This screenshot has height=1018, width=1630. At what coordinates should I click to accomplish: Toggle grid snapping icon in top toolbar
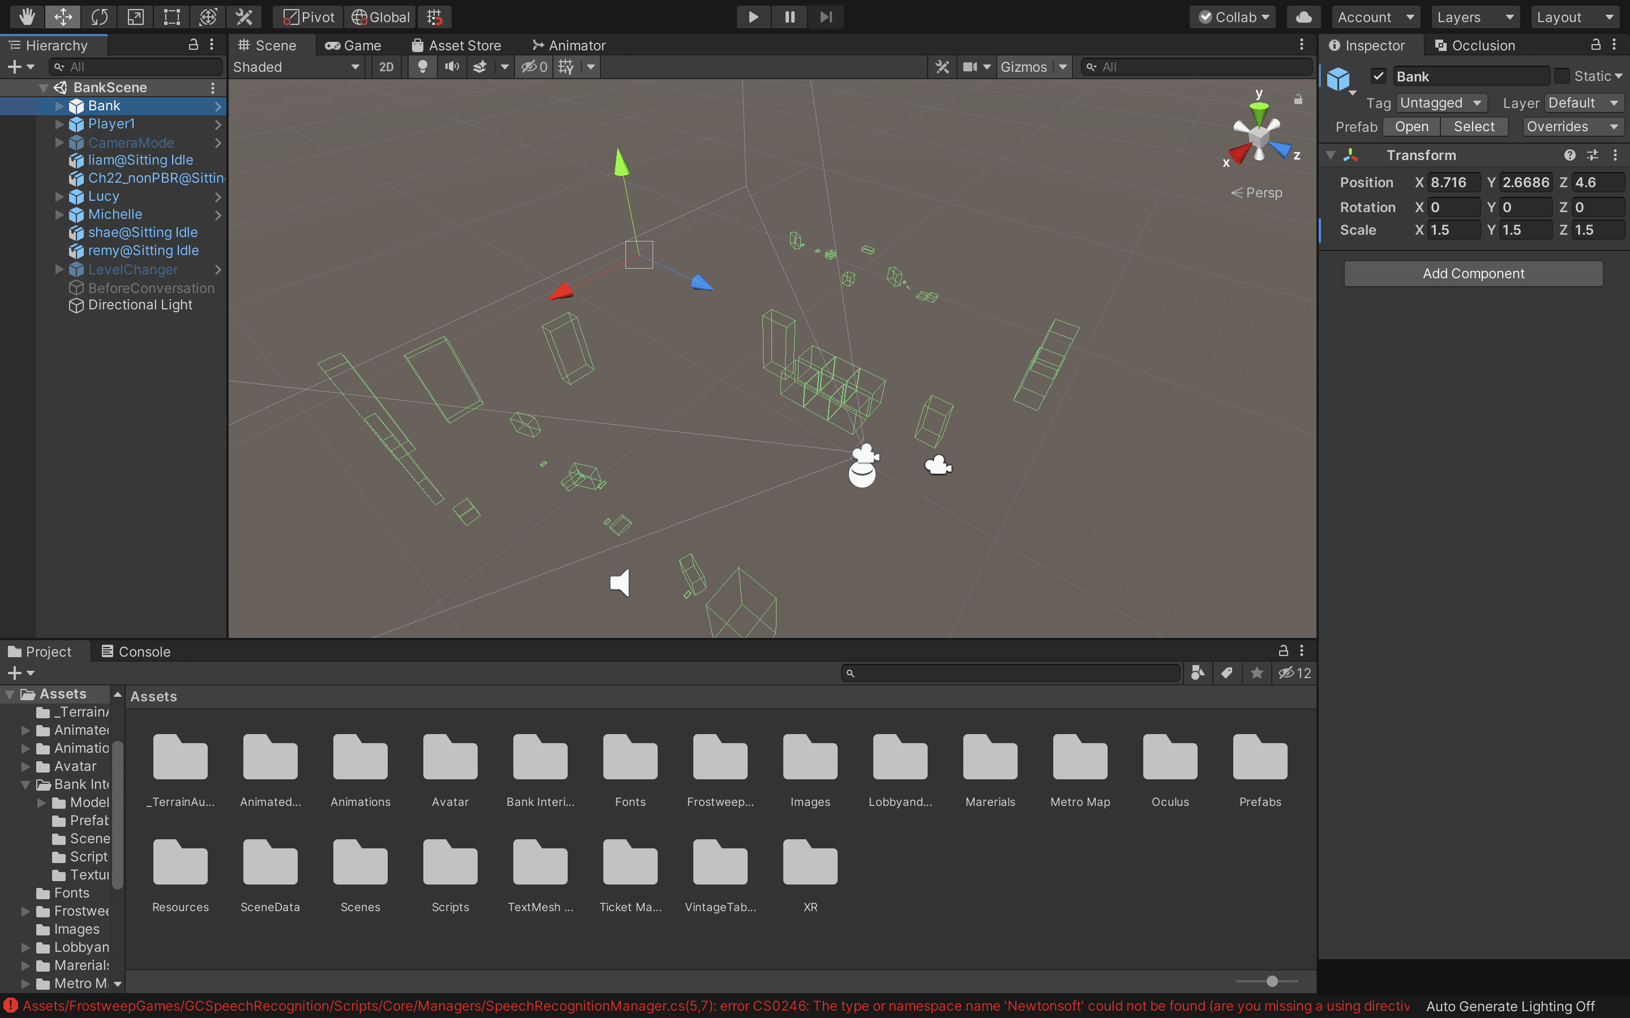click(x=435, y=17)
